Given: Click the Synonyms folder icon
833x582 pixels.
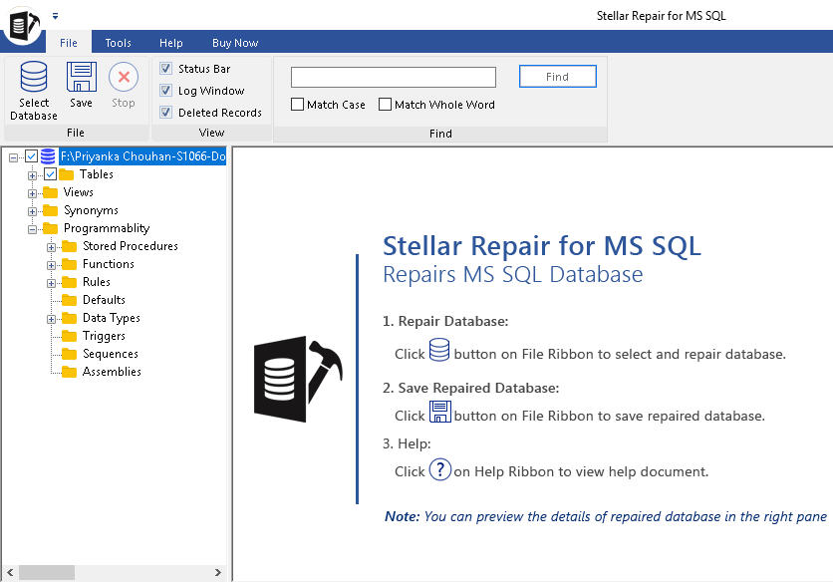Looking at the screenshot, I should (x=51, y=210).
